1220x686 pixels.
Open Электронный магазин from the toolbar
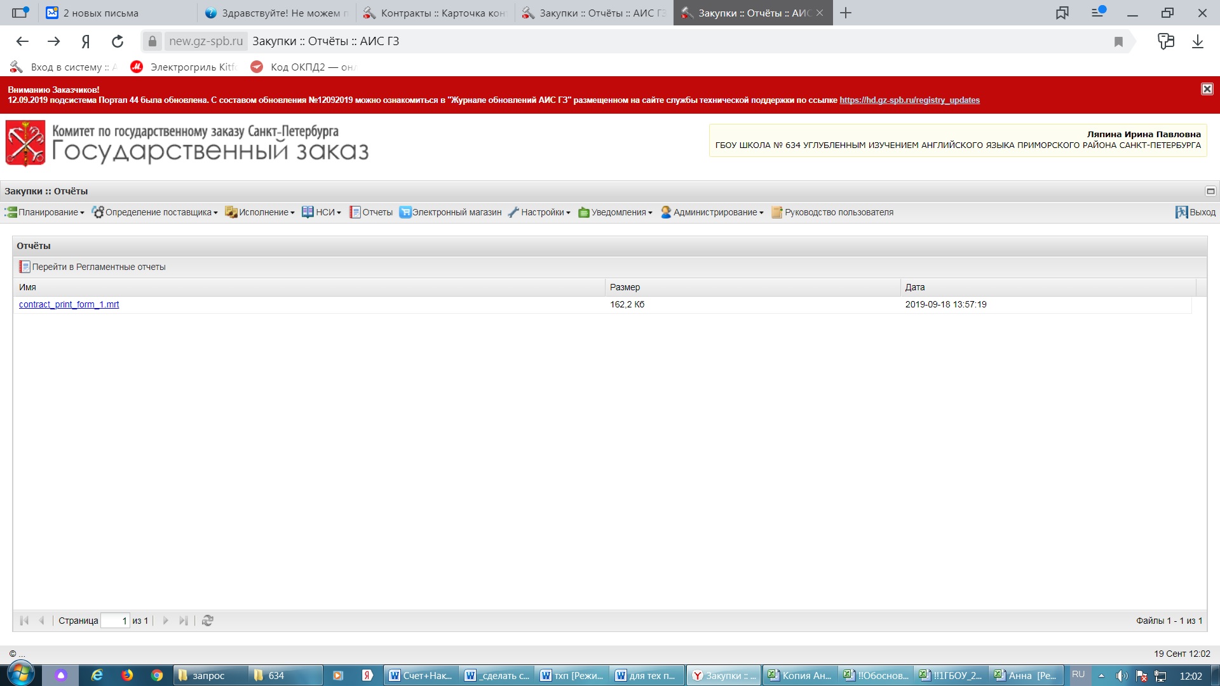pos(451,212)
